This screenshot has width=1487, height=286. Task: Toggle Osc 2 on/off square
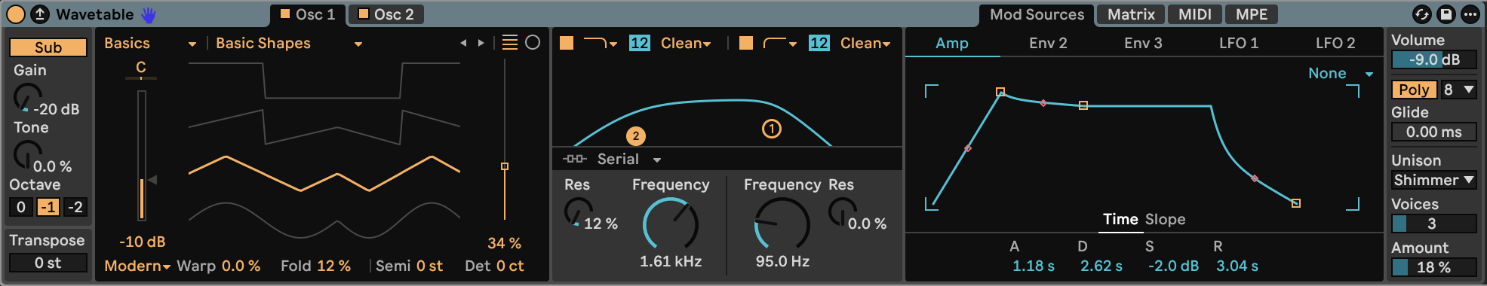[364, 14]
